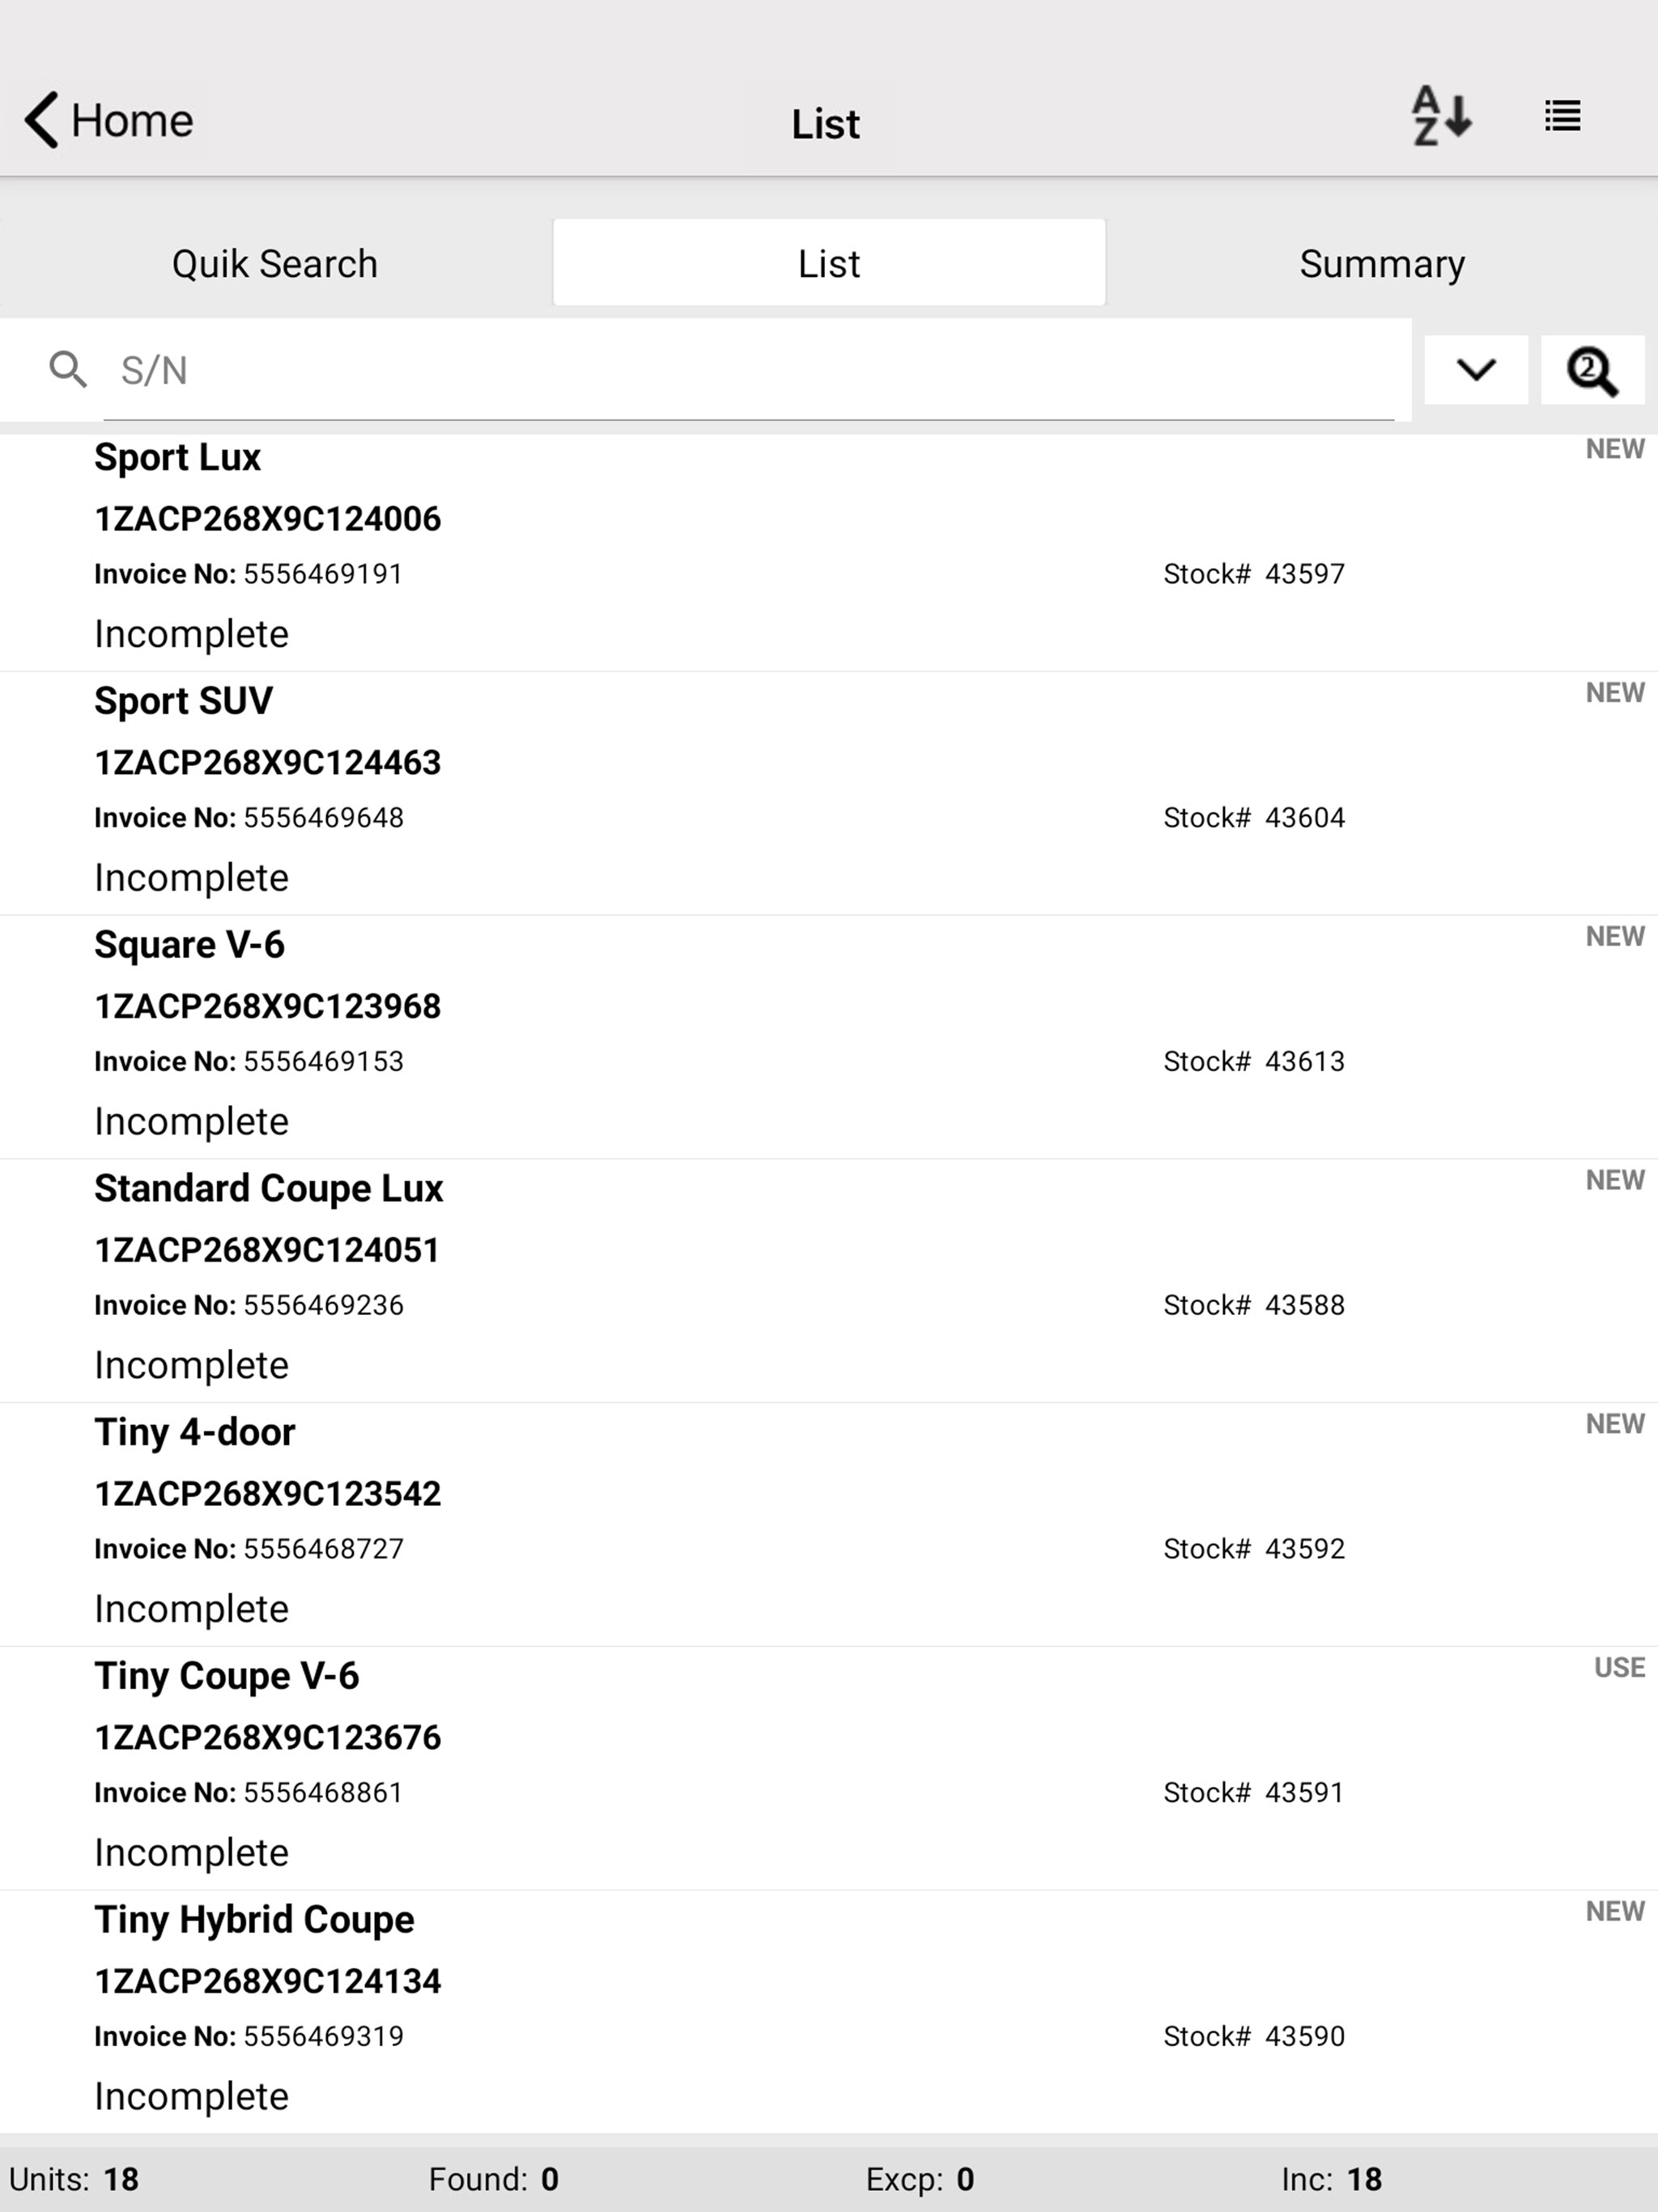The height and width of the screenshot is (2212, 1658).
Task: Select the Square V-6 list item
Action: point(829,1038)
